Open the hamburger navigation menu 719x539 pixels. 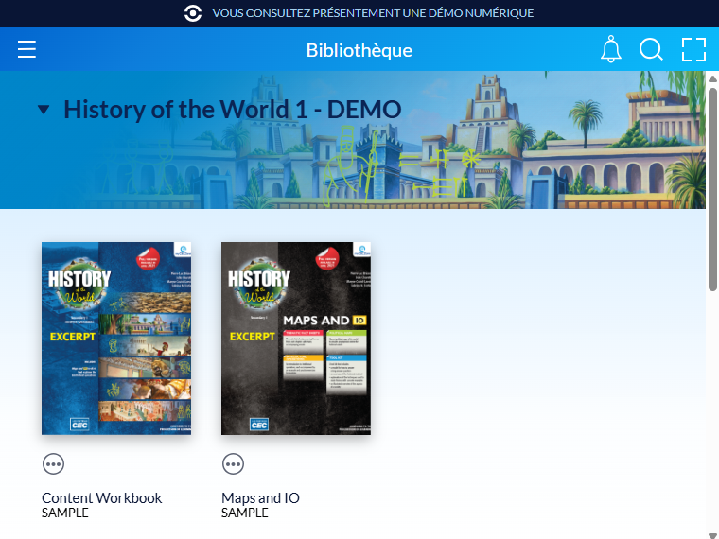pyautogui.click(x=26, y=49)
